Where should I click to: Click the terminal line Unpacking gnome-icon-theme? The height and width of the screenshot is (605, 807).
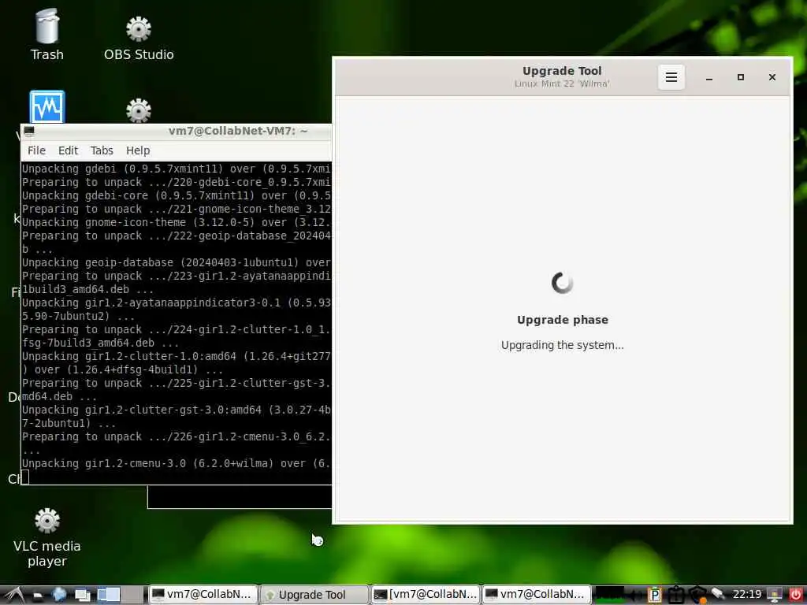coord(176,222)
